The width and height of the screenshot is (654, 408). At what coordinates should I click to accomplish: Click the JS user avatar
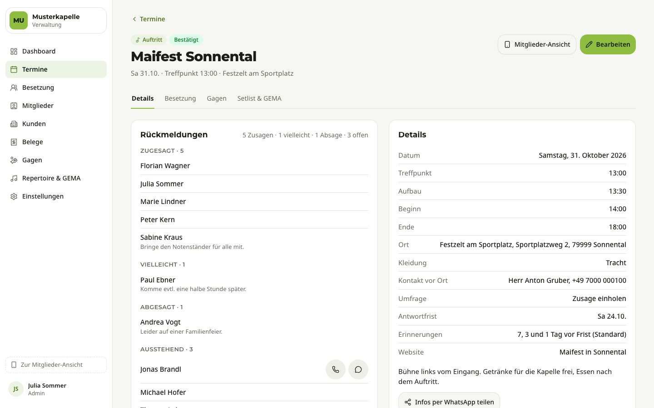point(16,389)
